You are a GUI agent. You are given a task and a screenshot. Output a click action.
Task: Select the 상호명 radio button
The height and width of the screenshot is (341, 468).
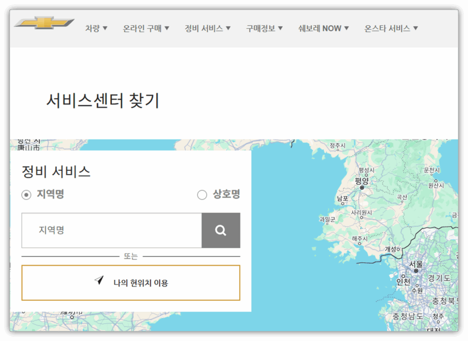pyautogui.click(x=202, y=194)
